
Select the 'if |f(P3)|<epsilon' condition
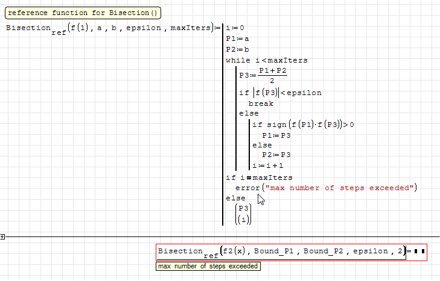[281, 93]
